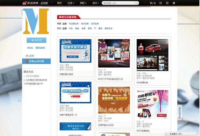This screenshot has width=200, height=136.
Task: Open the 我最新锐 MOTO case thumbnail
Action: pos(153,104)
